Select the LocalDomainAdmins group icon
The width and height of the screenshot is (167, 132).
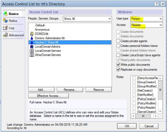click(x=32, y=47)
